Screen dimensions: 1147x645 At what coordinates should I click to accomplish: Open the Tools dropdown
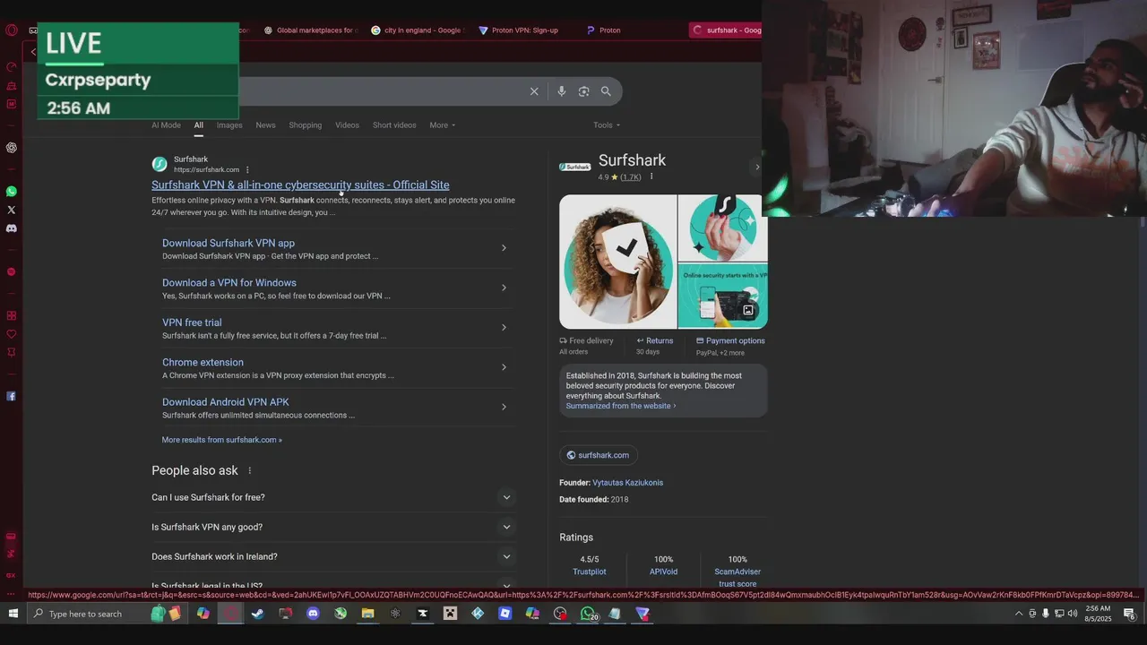[607, 125]
